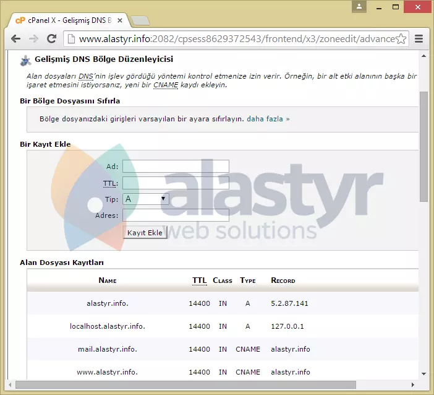Click the 'Bir Bölge Dosyasını Sıfırla' heading
This screenshot has height=395, width=434.
point(70,101)
